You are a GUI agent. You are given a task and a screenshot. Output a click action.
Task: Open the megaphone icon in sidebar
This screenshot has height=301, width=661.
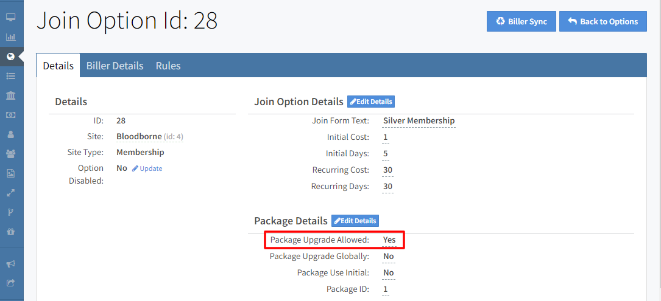(10, 264)
